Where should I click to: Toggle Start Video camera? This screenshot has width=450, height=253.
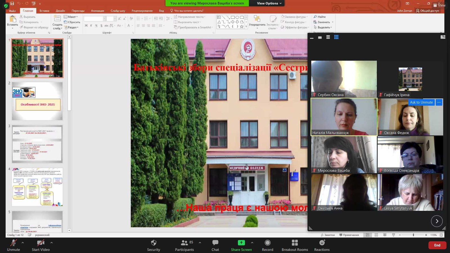[x=40, y=243]
